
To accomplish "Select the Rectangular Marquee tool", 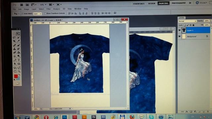I will (14, 34).
